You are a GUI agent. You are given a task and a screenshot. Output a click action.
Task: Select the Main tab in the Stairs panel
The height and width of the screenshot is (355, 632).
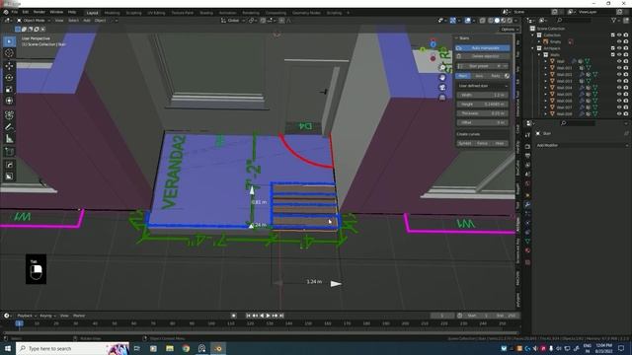point(463,76)
